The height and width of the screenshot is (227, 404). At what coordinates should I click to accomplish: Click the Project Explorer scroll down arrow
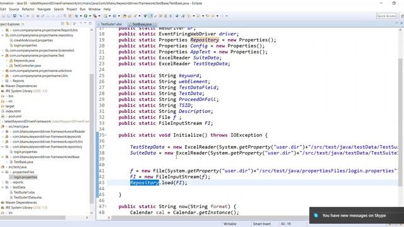tap(92, 213)
